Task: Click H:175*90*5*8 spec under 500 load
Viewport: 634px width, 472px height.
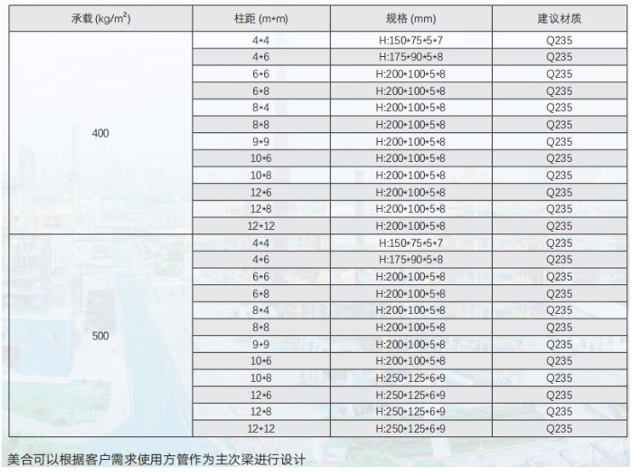Action: 410,261
